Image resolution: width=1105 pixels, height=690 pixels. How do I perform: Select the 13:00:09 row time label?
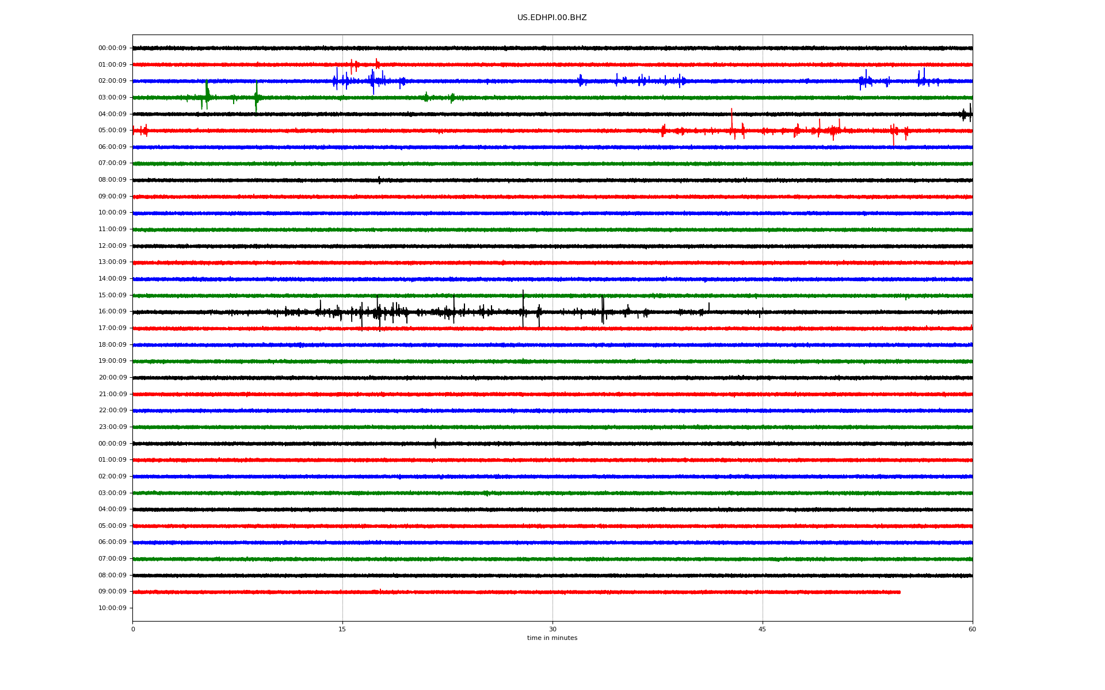(112, 262)
